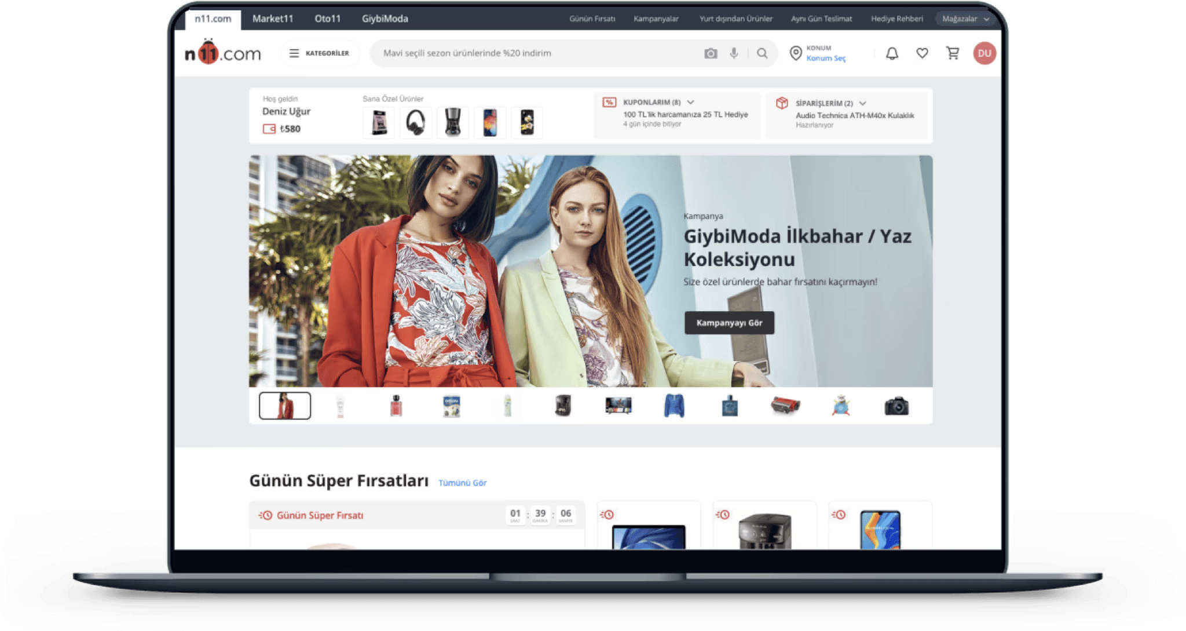
Task: Switch to the Market11 tab
Action: (272, 19)
